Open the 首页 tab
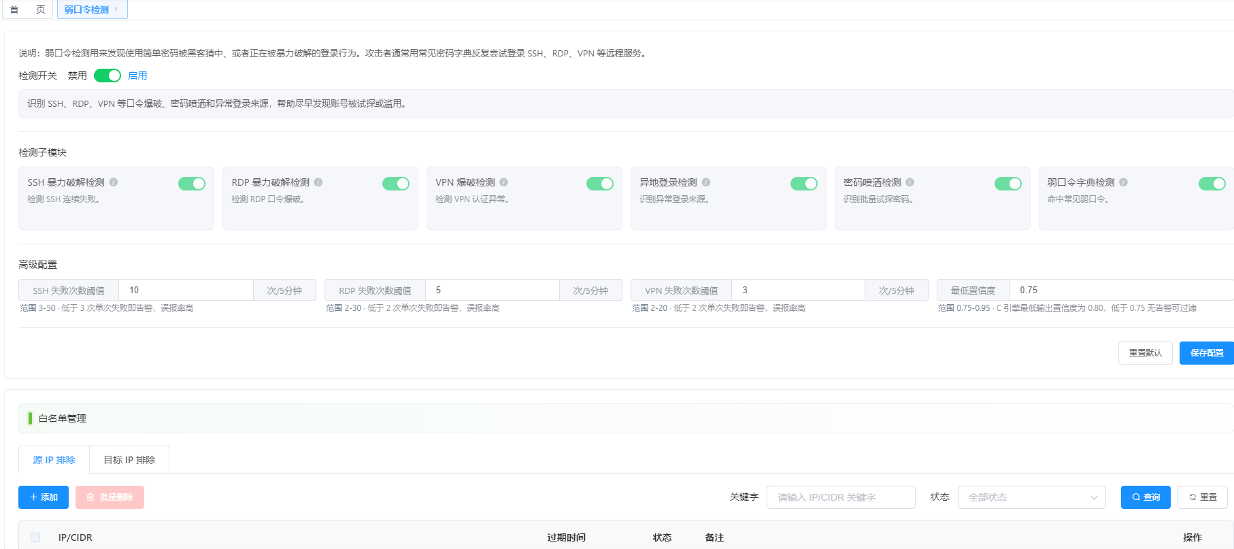This screenshot has width=1234, height=549. 27,10
